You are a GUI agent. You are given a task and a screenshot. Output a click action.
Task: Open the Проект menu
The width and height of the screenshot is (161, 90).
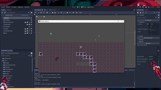[x=8, y=7]
